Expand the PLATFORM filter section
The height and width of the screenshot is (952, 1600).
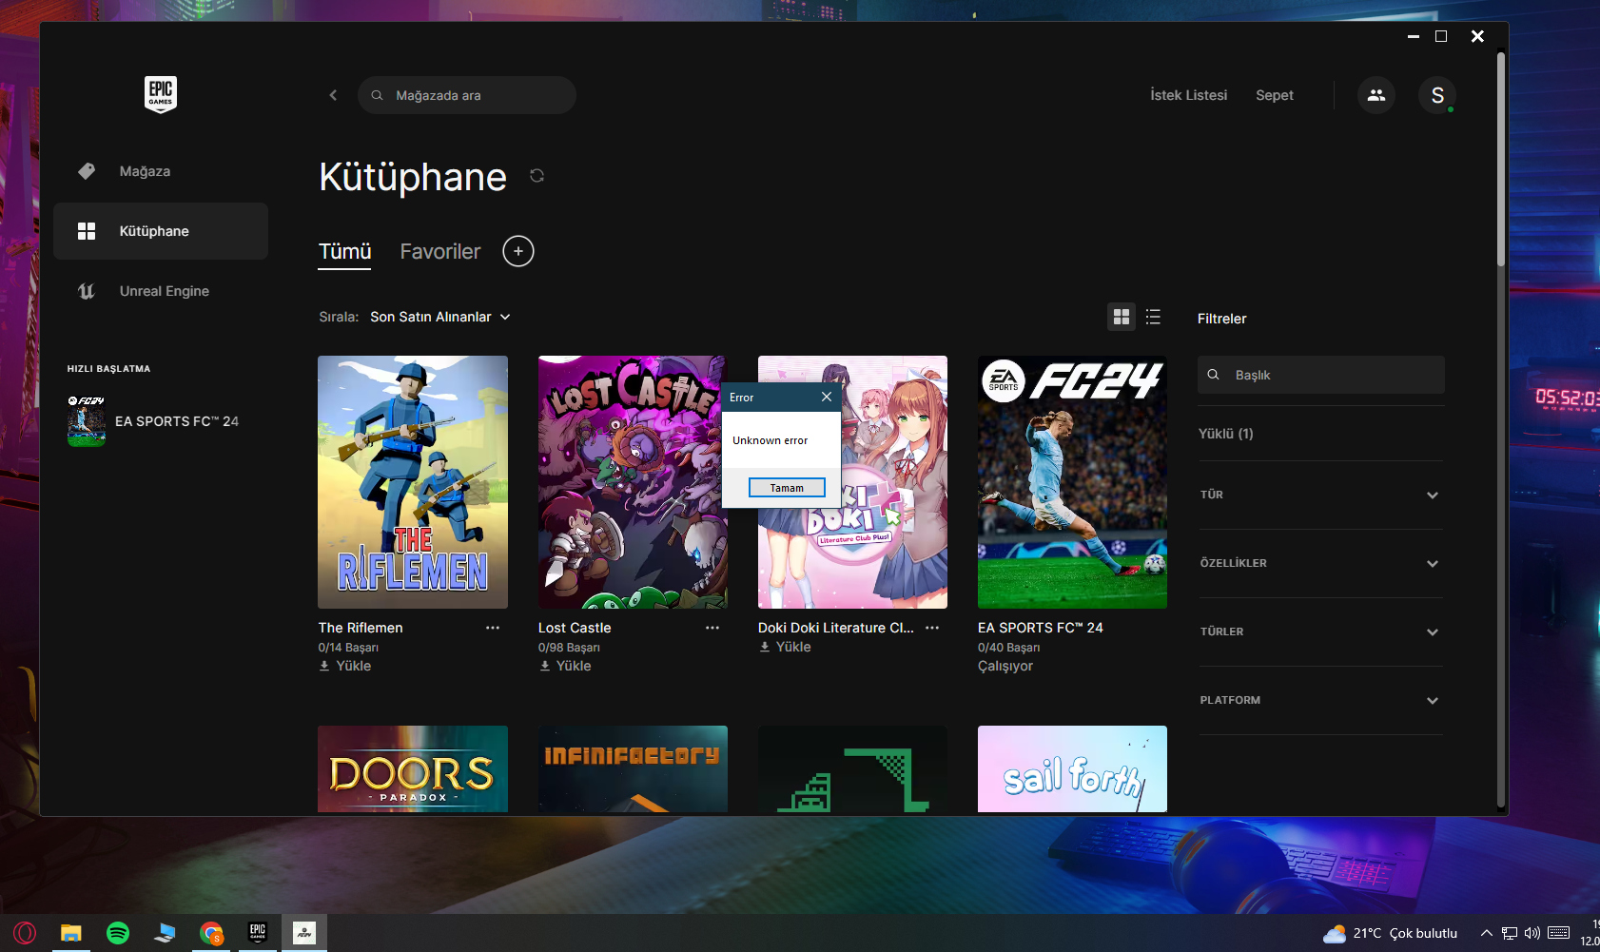(x=1320, y=701)
